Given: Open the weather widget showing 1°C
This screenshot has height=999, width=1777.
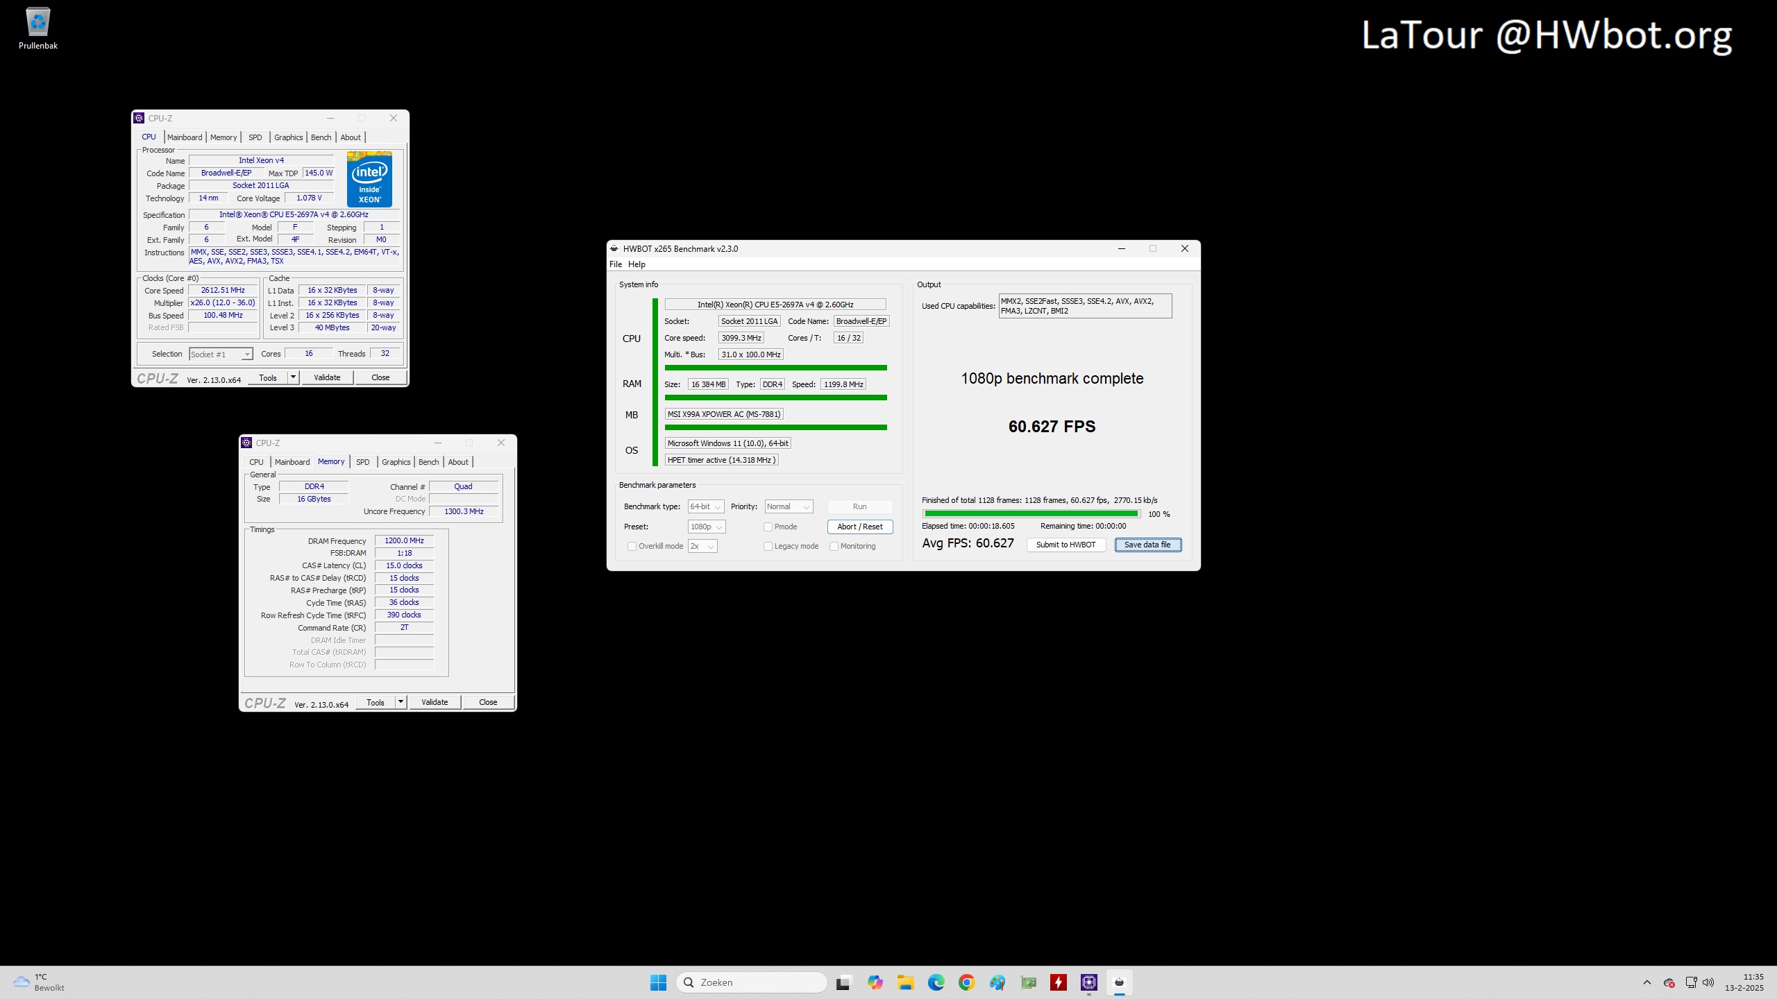Looking at the screenshot, I should (x=40, y=982).
